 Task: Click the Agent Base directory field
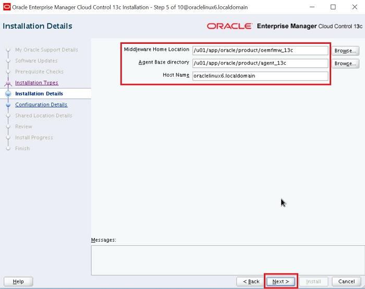260,63
